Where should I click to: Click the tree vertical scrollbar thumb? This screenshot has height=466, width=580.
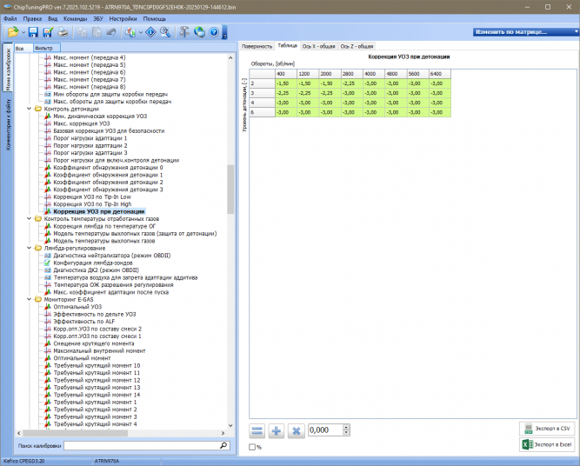tap(230, 190)
